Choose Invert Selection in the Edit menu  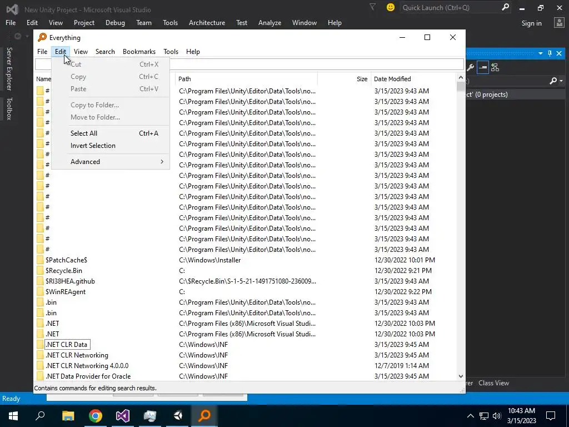111,146
